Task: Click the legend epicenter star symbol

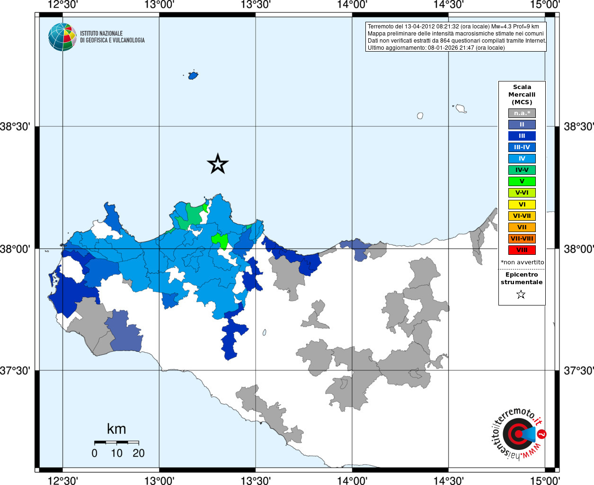Action: [x=521, y=295]
